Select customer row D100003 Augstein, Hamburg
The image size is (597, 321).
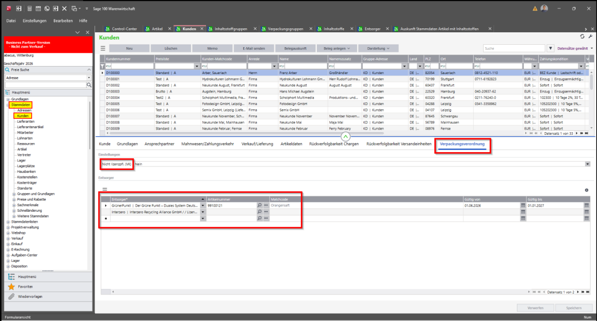pos(343,91)
